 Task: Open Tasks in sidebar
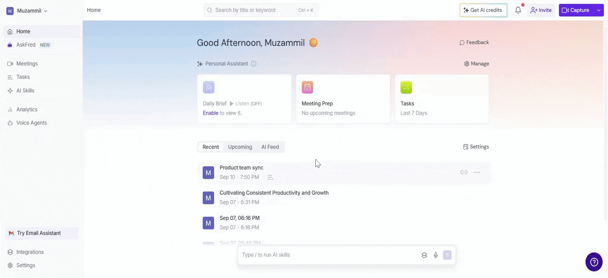coord(42,77)
